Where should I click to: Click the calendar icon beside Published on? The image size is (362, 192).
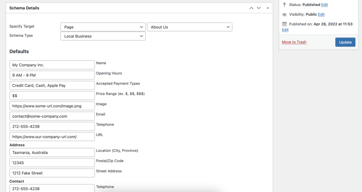[285, 24]
